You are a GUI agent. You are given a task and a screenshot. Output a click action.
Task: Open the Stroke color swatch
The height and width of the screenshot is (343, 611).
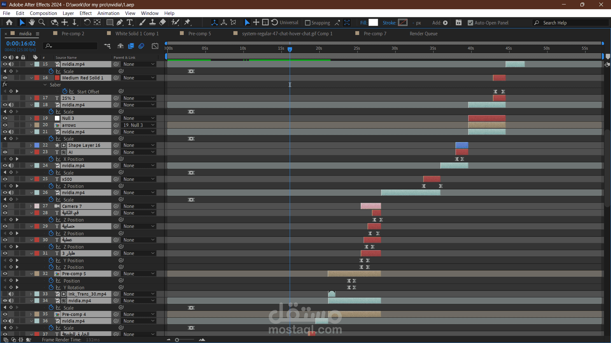tap(403, 23)
